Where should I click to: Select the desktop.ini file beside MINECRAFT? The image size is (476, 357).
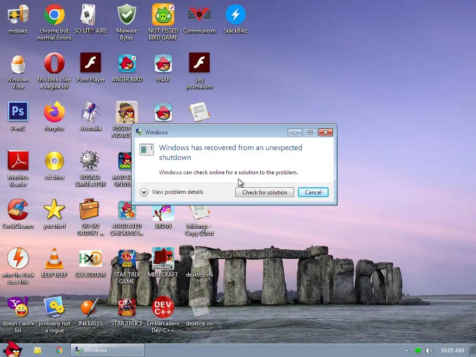pos(199,264)
